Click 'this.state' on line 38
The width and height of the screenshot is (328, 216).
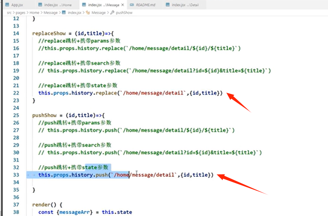click(x=117, y=212)
